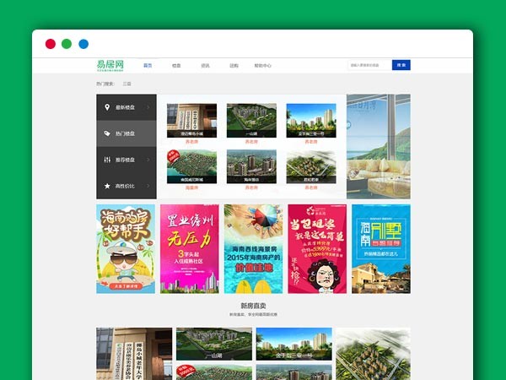
Task: Go to the 资讯 navigation item
Action: (x=205, y=65)
